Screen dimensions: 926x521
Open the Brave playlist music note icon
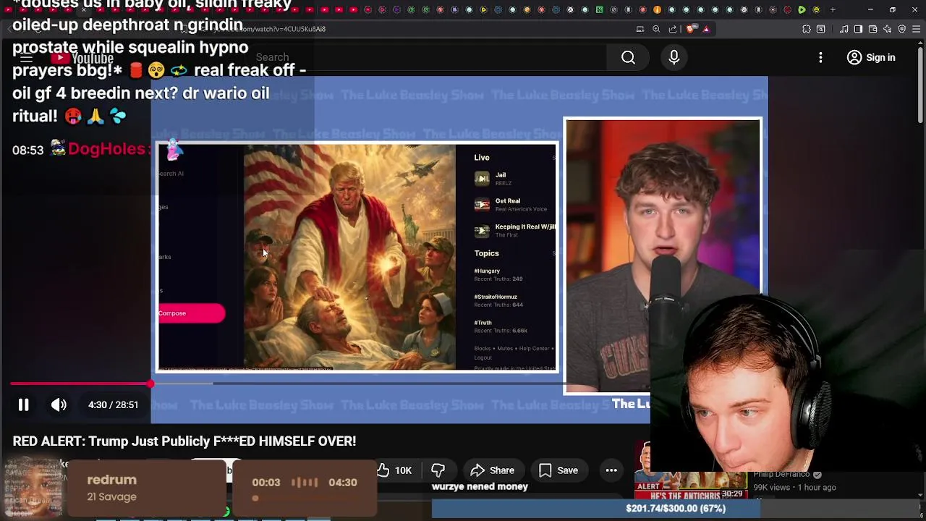pos(844,29)
